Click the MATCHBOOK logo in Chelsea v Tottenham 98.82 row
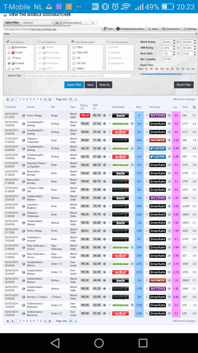Screen dimensions: 198x353 158,140
